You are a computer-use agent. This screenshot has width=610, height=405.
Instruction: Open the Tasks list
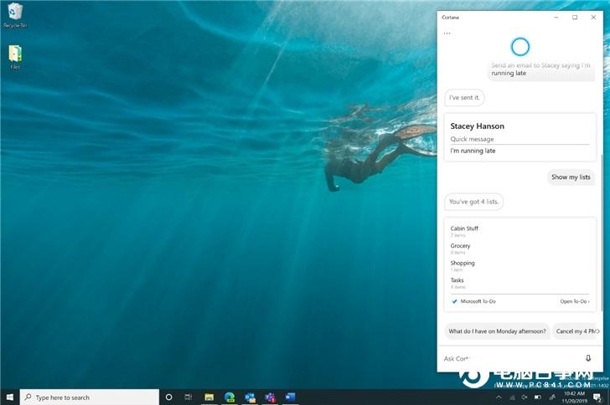[457, 283]
